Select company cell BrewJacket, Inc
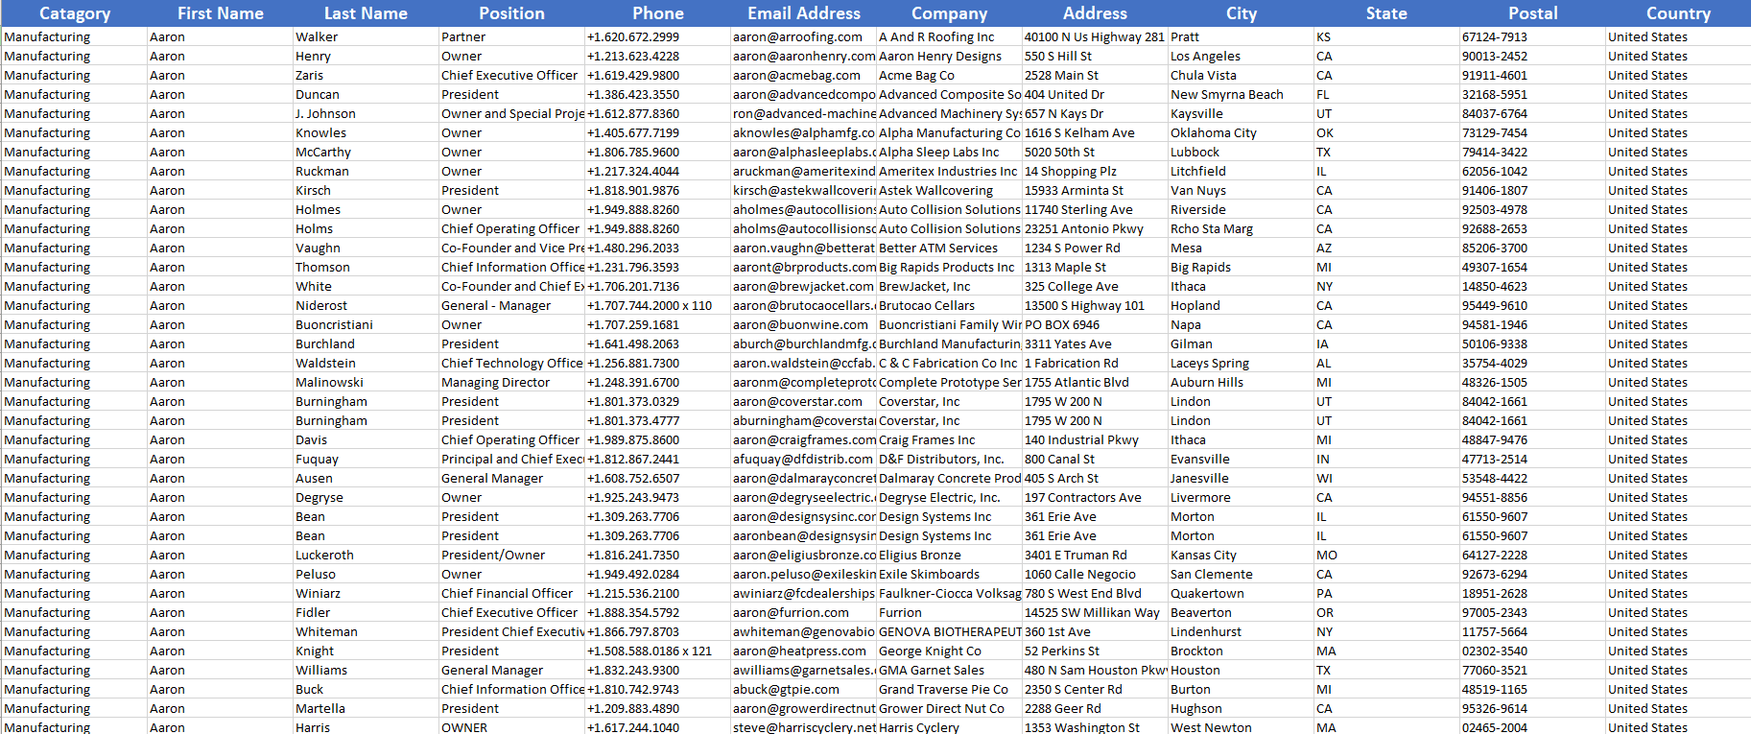 [x=949, y=286]
